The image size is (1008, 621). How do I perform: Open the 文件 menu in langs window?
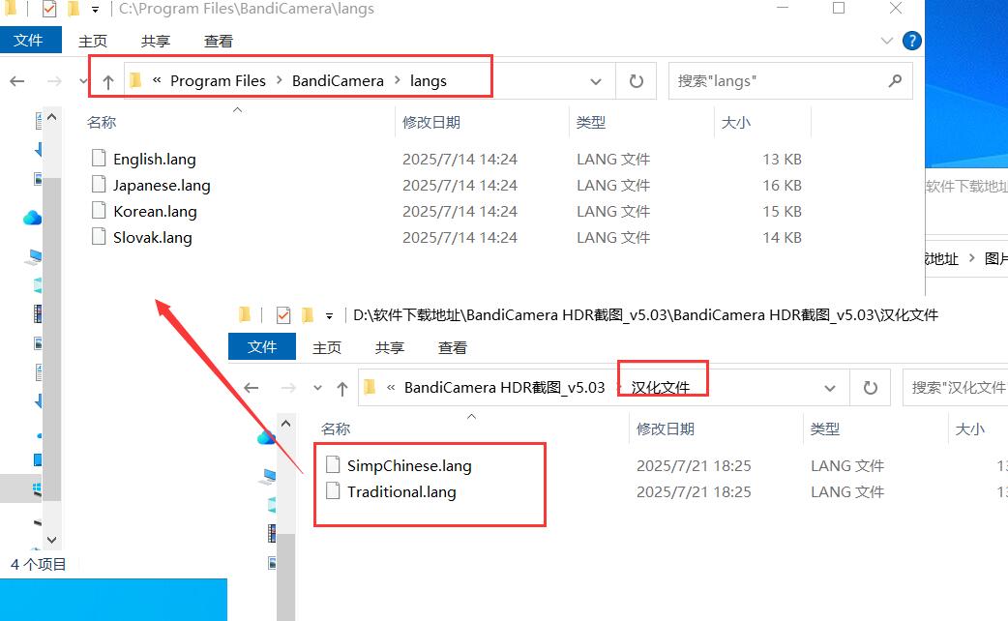[x=29, y=41]
